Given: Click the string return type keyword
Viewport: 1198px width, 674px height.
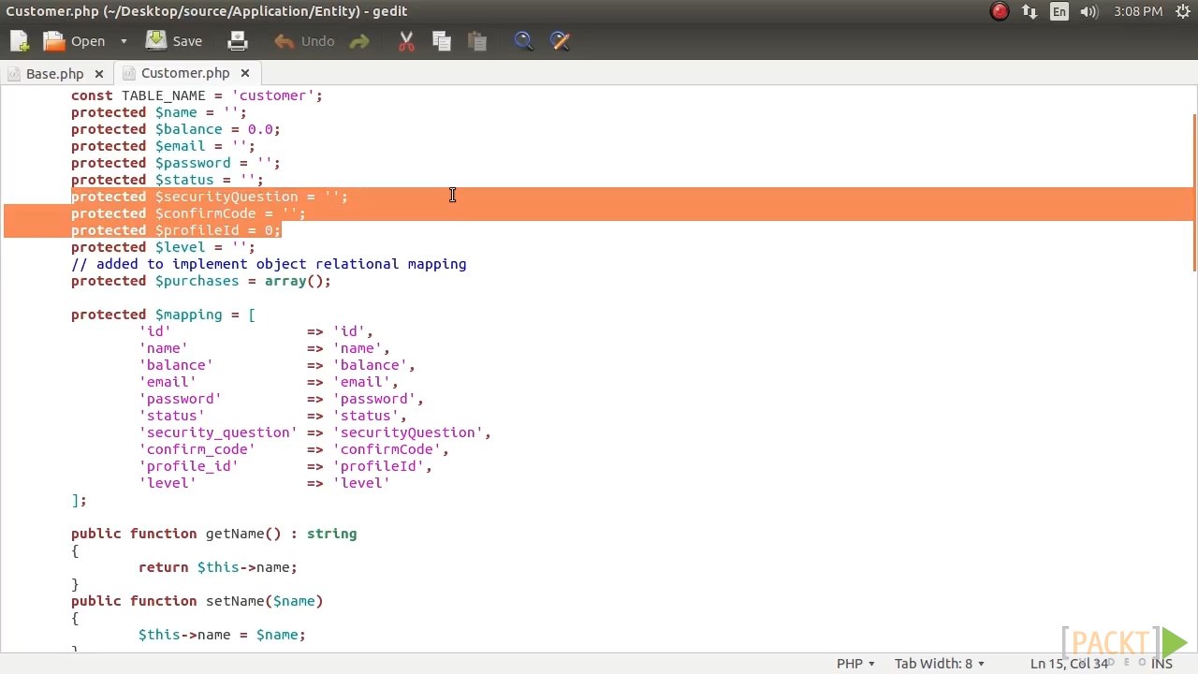Looking at the screenshot, I should coord(331,534).
